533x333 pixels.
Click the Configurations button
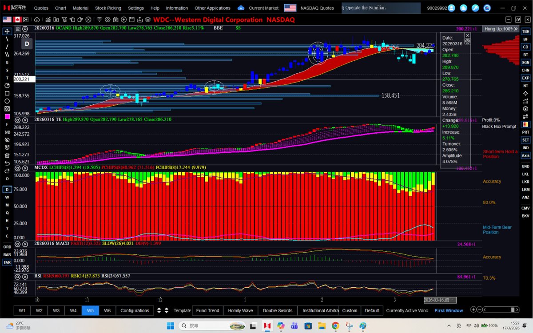tap(135, 310)
